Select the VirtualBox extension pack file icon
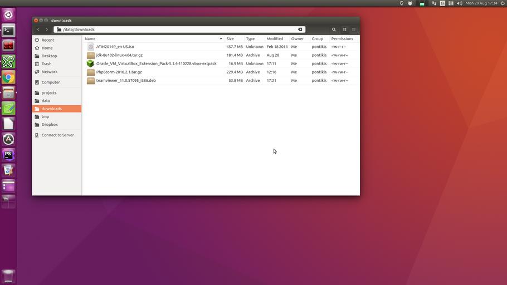The image size is (507, 285). coord(90,63)
